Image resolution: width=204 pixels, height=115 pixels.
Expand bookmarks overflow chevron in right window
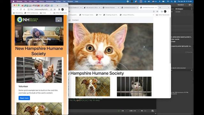click(153, 15)
